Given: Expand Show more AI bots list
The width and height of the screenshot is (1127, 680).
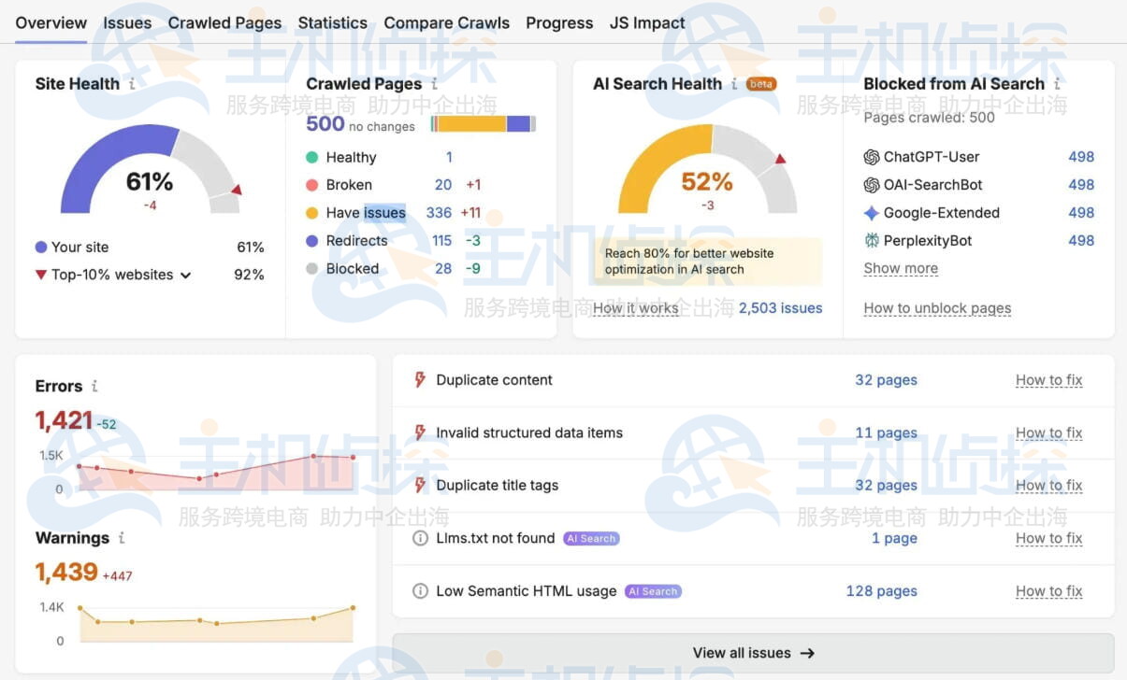Looking at the screenshot, I should point(901,269).
